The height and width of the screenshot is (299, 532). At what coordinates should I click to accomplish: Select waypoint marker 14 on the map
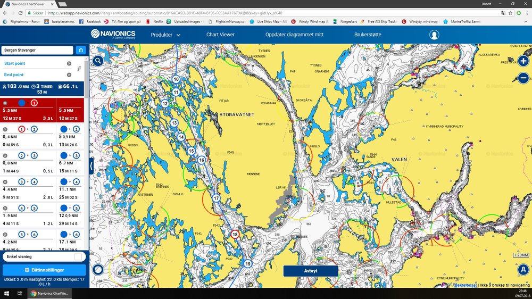coord(181,137)
